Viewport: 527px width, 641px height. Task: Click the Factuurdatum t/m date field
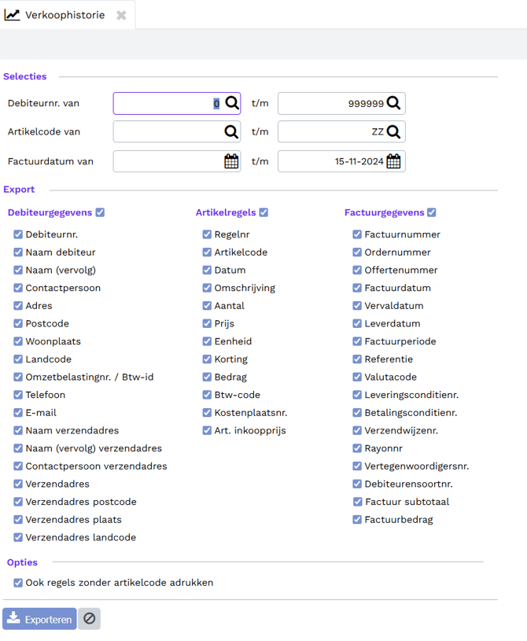click(x=330, y=161)
